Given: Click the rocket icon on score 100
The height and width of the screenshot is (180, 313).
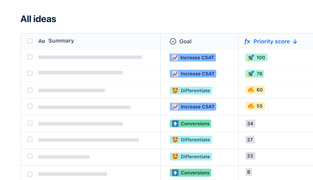Looking at the screenshot, I should 250,57.
